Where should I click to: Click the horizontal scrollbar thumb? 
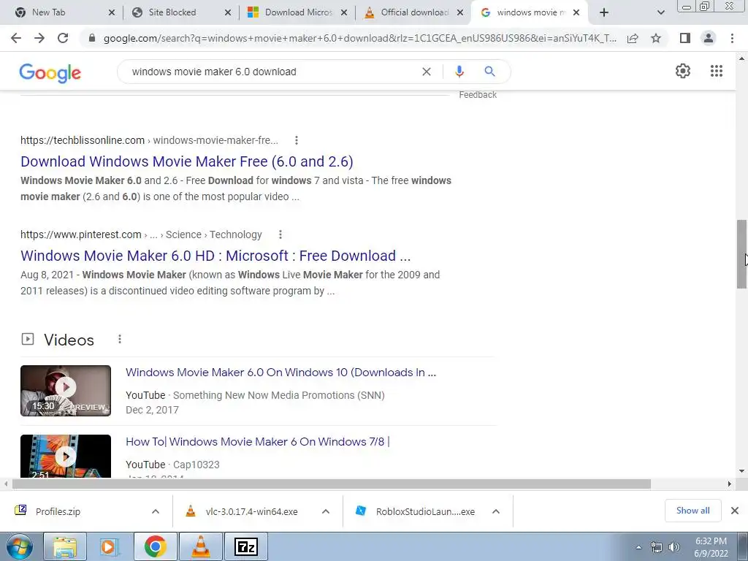(x=331, y=484)
